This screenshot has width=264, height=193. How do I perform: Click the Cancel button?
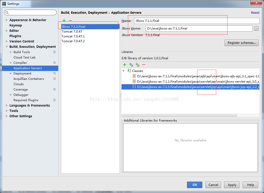(213, 185)
